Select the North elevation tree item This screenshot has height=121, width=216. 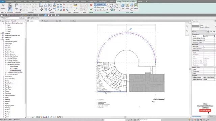click(9, 27)
